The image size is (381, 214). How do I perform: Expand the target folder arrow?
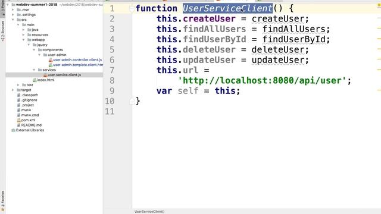point(13,90)
